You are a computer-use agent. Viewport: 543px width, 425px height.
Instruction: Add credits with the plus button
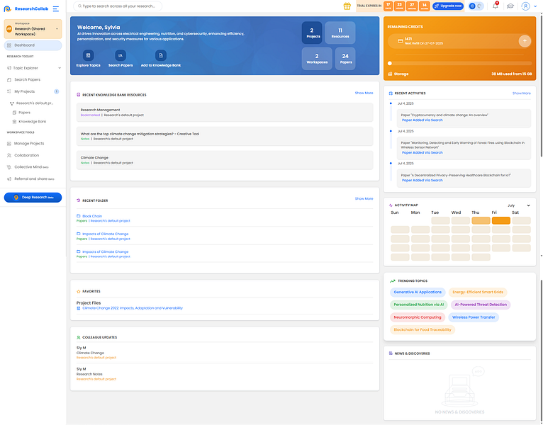[x=525, y=41]
